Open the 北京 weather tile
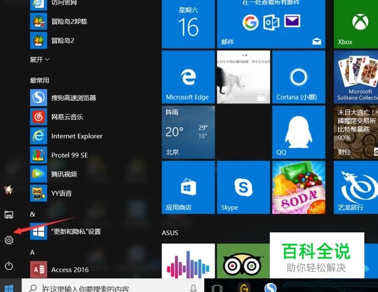 coord(188,132)
